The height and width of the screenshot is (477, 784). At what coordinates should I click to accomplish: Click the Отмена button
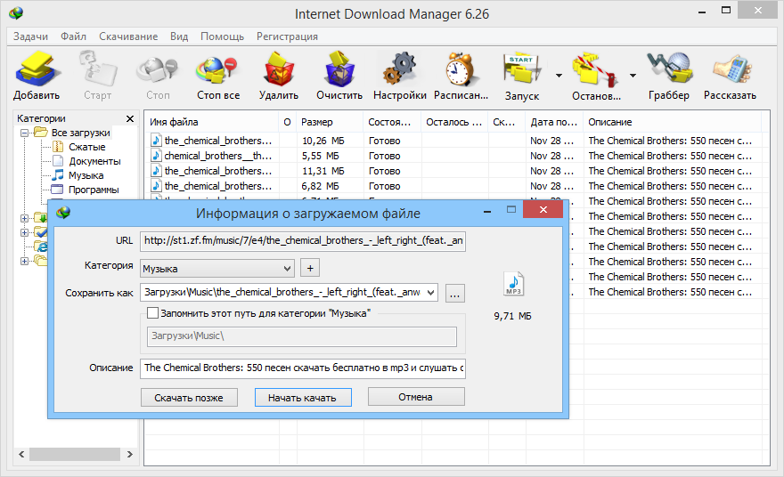tap(416, 397)
